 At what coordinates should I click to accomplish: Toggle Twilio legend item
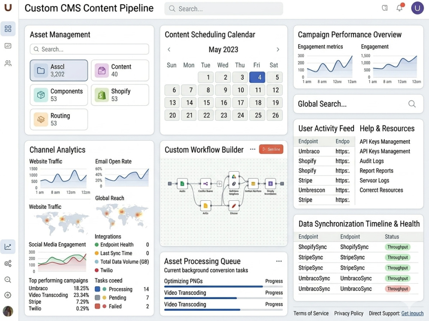(104, 270)
